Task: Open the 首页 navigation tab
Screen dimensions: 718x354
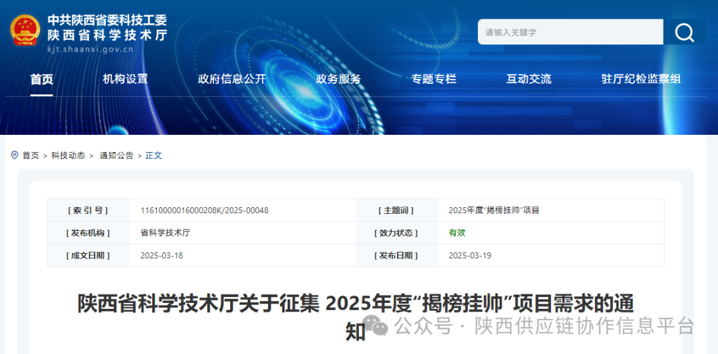Action: [x=42, y=79]
